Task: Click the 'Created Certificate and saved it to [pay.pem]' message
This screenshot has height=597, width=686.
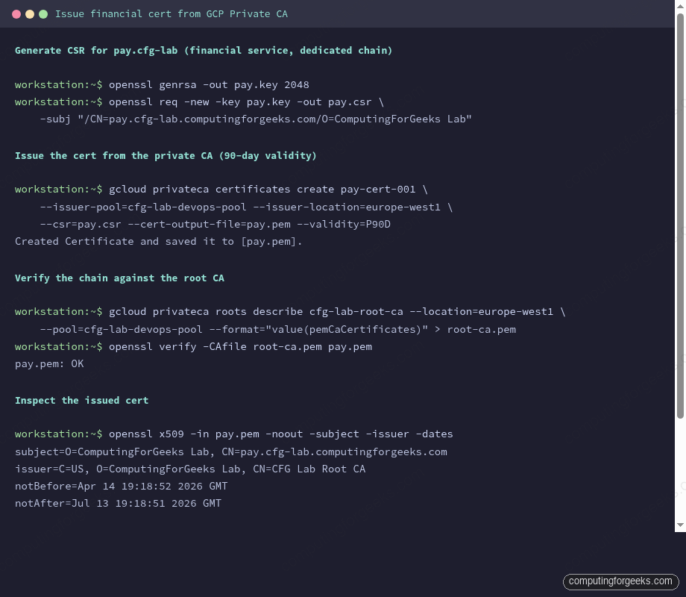Action: click(158, 241)
